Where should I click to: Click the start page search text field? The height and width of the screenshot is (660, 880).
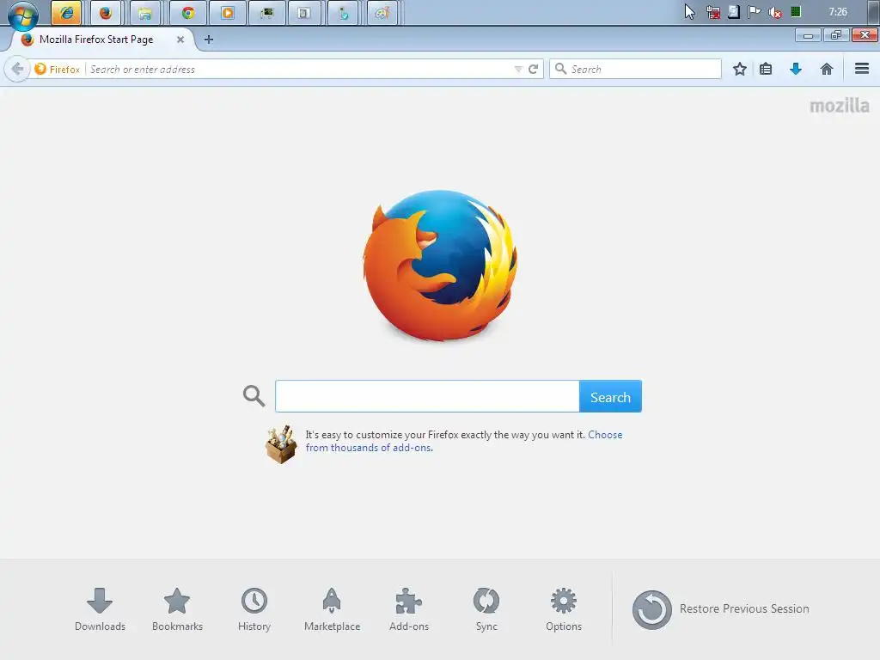click(x=427, y=396)
